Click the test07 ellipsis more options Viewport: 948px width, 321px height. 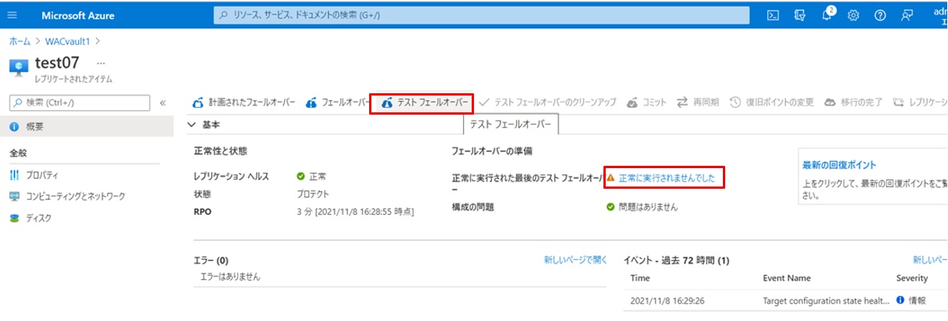(x=100, y=63)
